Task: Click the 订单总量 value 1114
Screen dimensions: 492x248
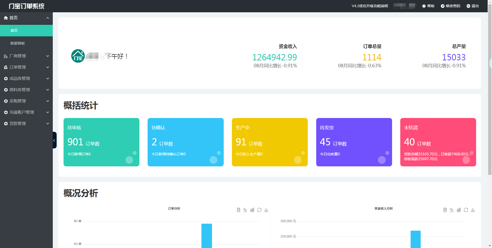Action: (x=372, y=57)
